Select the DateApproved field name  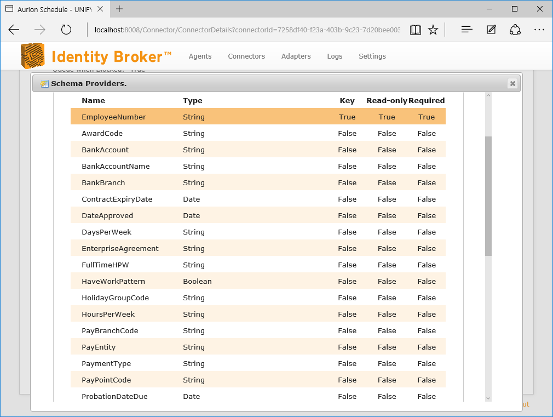tap(107, 216)
